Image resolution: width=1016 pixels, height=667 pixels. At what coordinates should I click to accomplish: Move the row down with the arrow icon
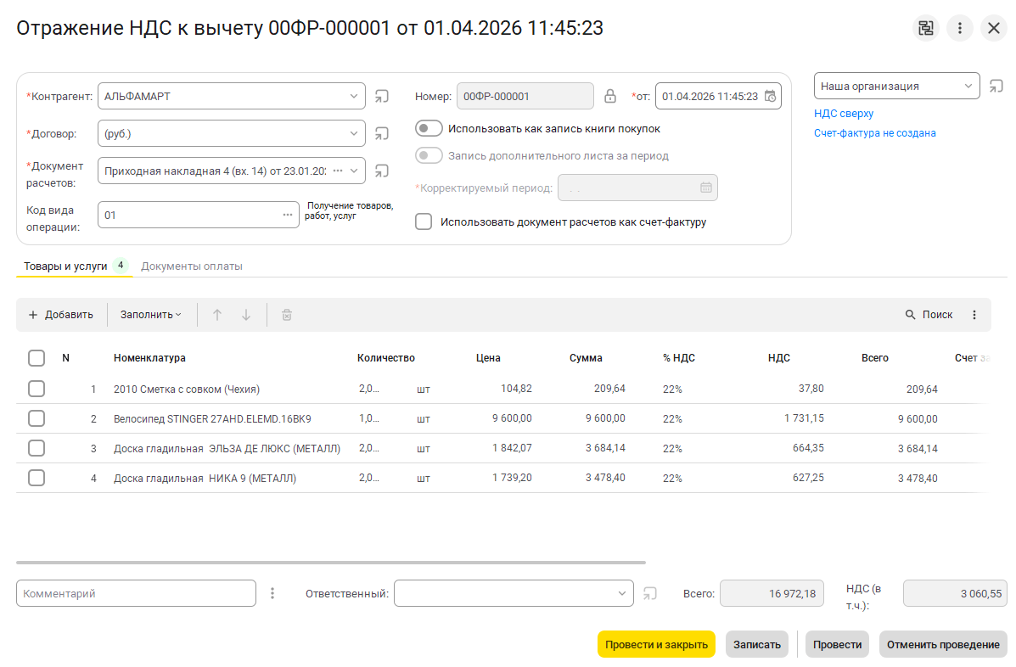point(246,315)
